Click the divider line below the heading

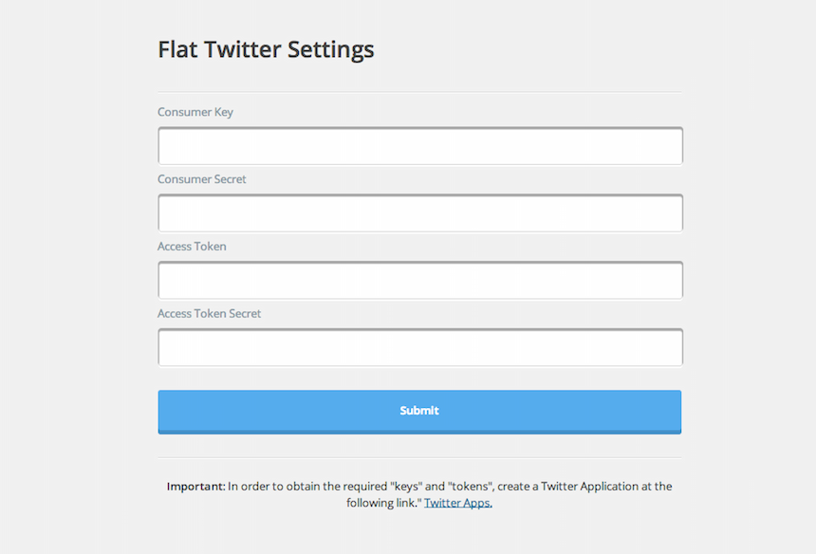point(419,92)
